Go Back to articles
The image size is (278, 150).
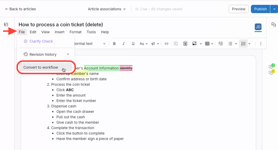click(20, 9)
